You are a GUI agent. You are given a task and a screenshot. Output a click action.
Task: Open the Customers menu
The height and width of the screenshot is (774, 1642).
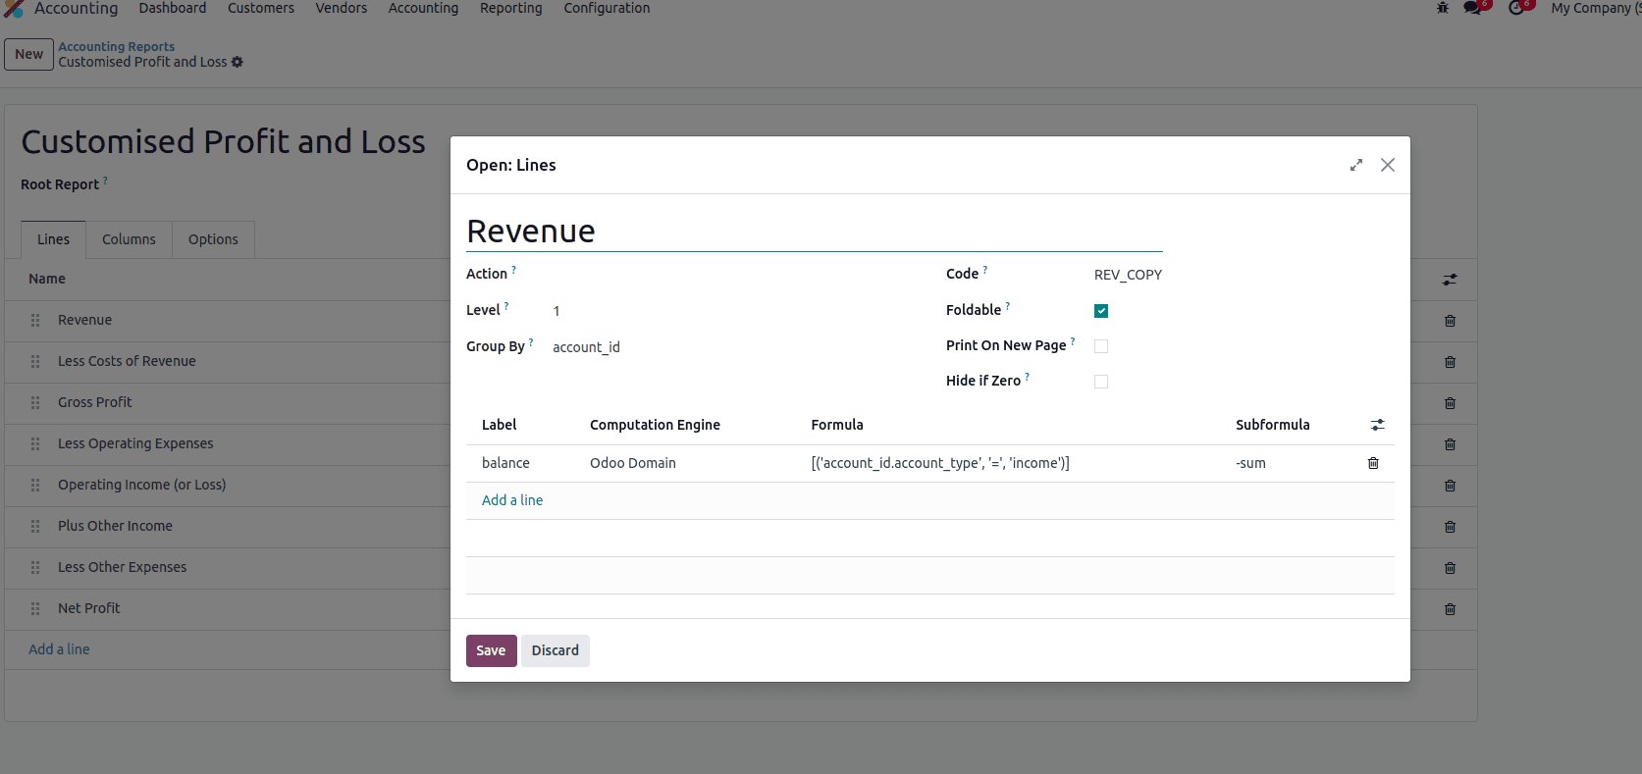[x=261, y=8]
